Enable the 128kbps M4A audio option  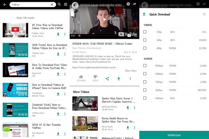(x=145, y=98)
